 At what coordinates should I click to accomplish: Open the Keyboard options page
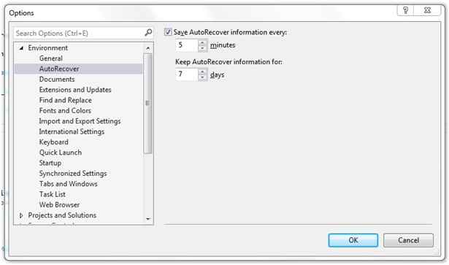(x=53, y=142)
